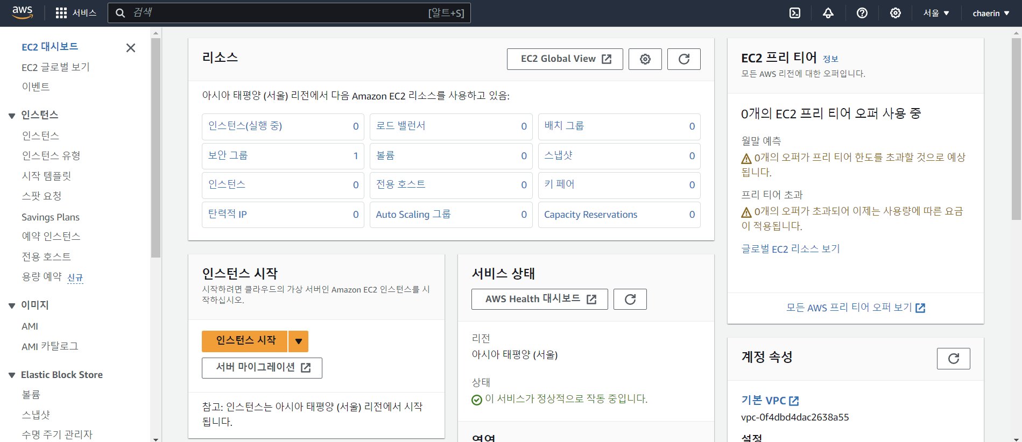Click the orange 인스턴스 시작 button

(245, 341)
